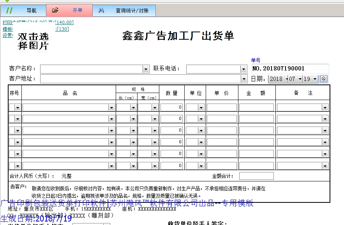Open the 联系电话 dropdown list
The image size is (344, 225).
(244, 69)
